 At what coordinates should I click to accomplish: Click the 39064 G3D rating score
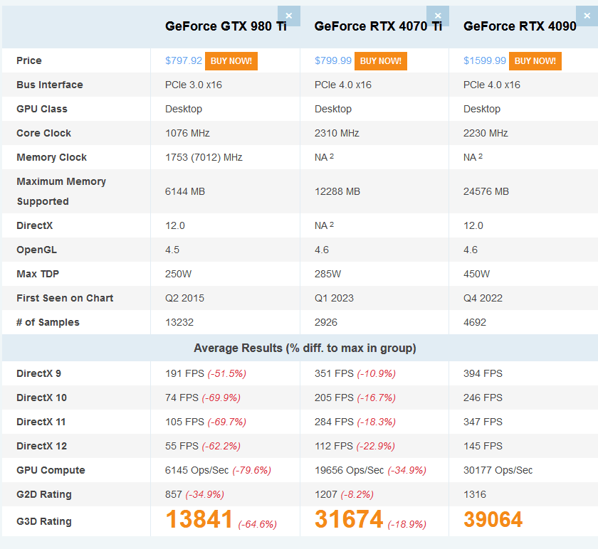click(493, 519)
